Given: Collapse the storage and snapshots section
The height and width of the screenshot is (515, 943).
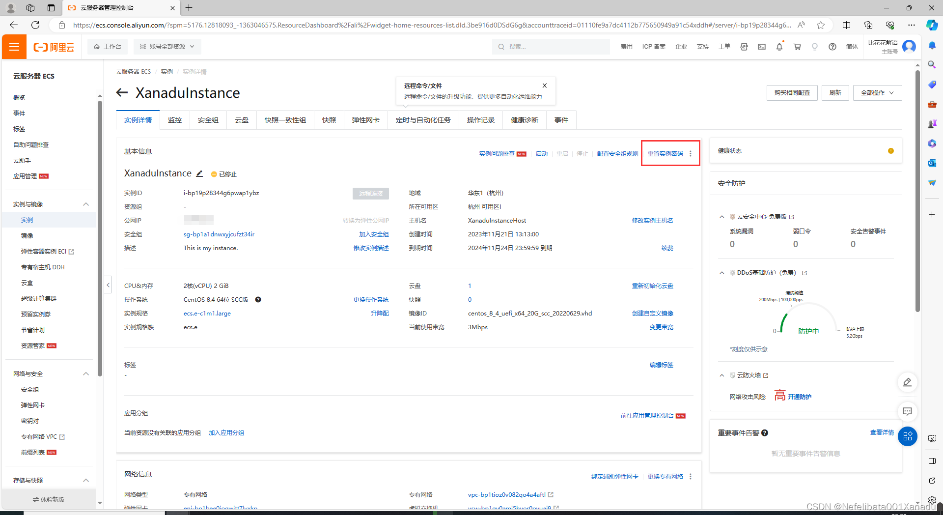Looking at the screenshot, I should click(86, 481).
